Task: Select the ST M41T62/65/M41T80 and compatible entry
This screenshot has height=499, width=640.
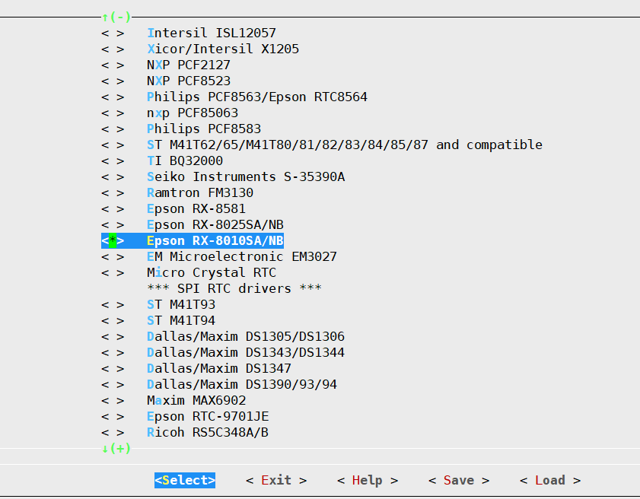Action: [345, 145]
